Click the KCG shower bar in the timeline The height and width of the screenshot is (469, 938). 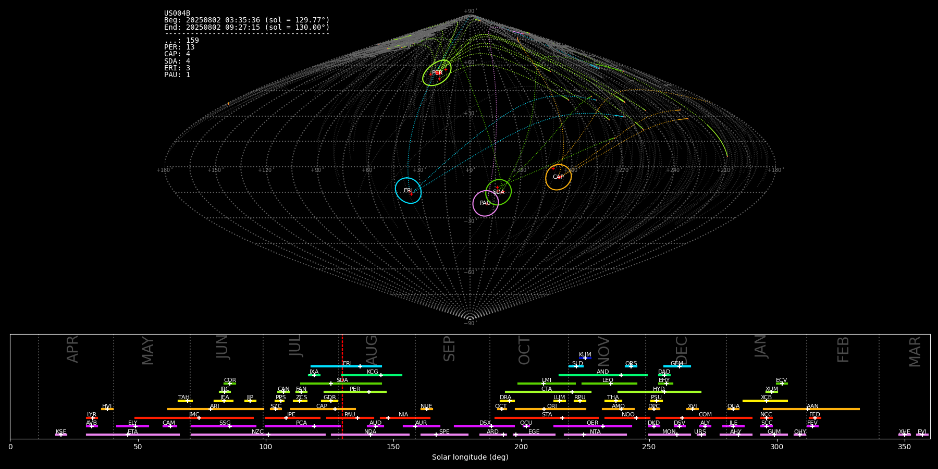pos(372,375)
